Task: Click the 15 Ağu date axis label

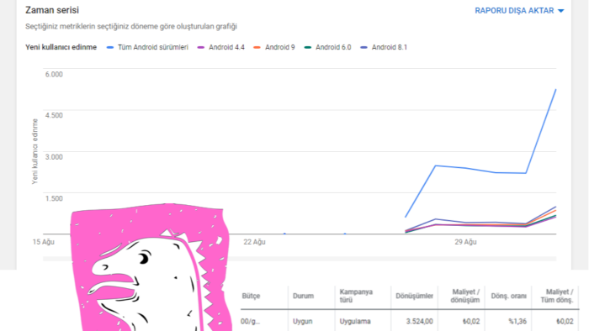Action: tap(44, 242)
